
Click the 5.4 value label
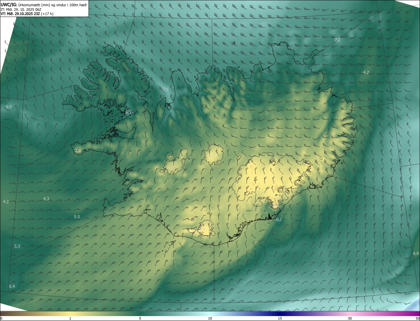point(12,286)
